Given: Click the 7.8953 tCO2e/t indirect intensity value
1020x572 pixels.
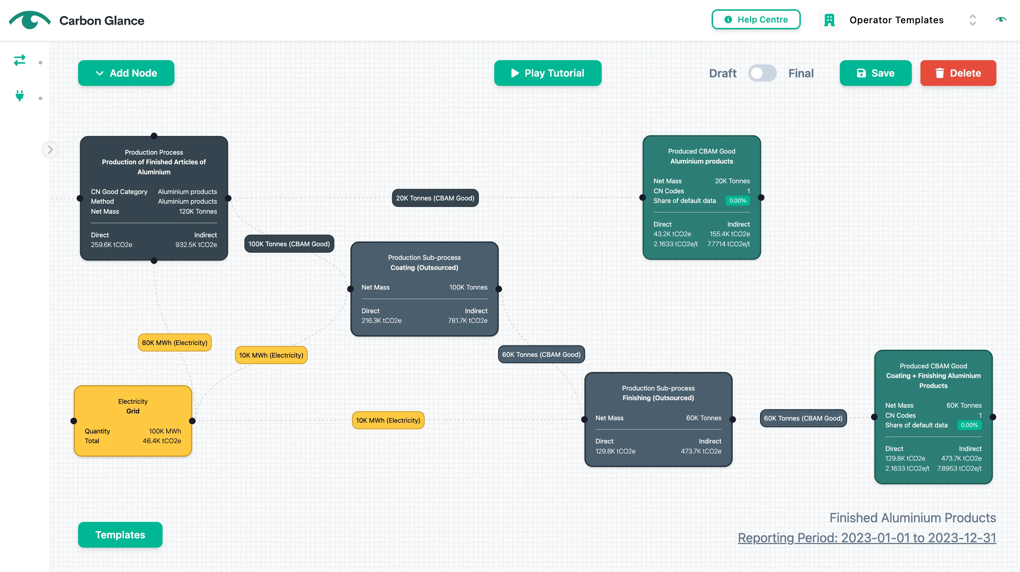Looking at the screenshot, I should (x=959, y=468).
